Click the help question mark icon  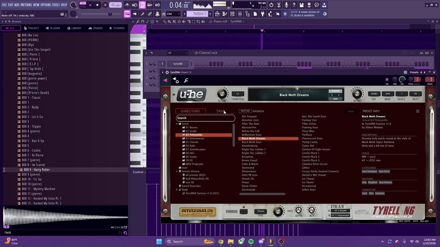(x=294, y=5)
